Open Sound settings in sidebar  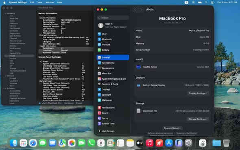pyautogui.click(x=113, y=113)
